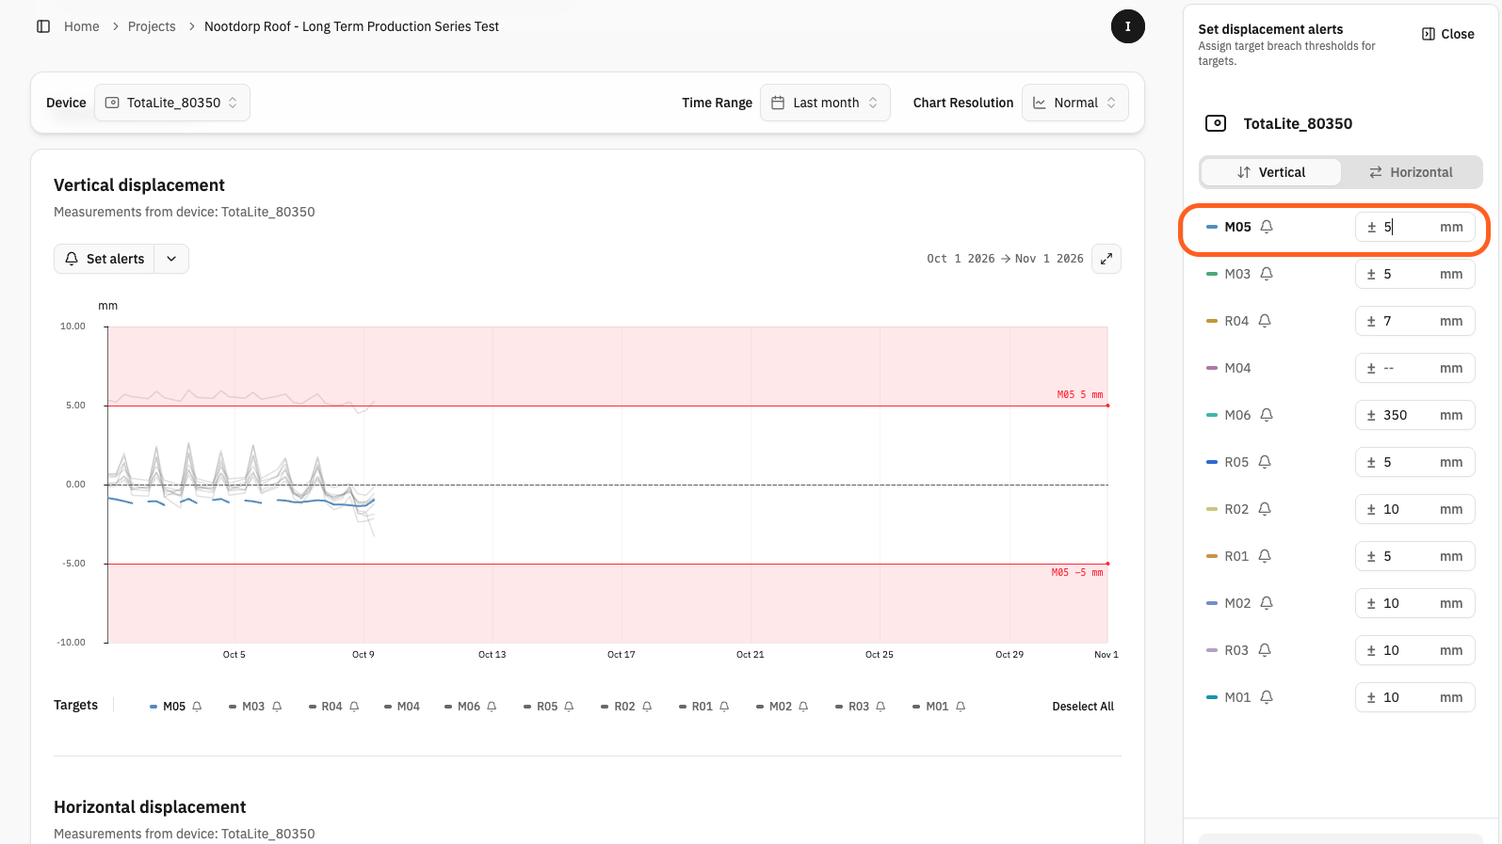1502x844 pixels.
Task: Close the displacement alerts panel
Action: coord(1448,34)
